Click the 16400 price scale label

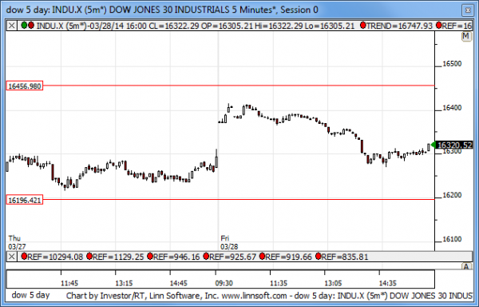(452, 108)
